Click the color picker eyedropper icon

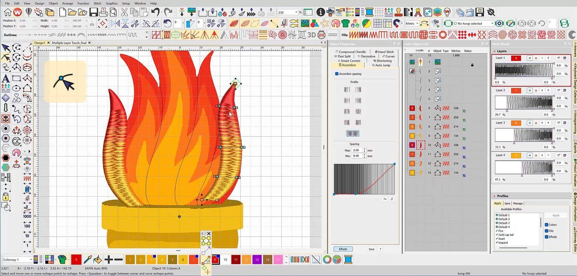pyautogui.click(x=87, y=259)
